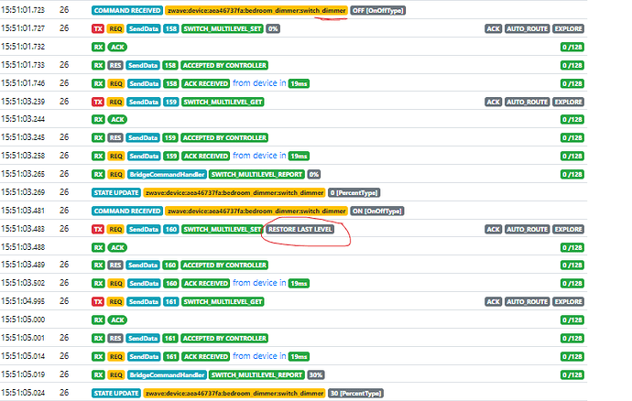The height and width of the screenshot is (401, 632).
Task: Click SWITCH_MULTILEVEL_SET badge for callback 160
Action: click(x=223, y=229)
